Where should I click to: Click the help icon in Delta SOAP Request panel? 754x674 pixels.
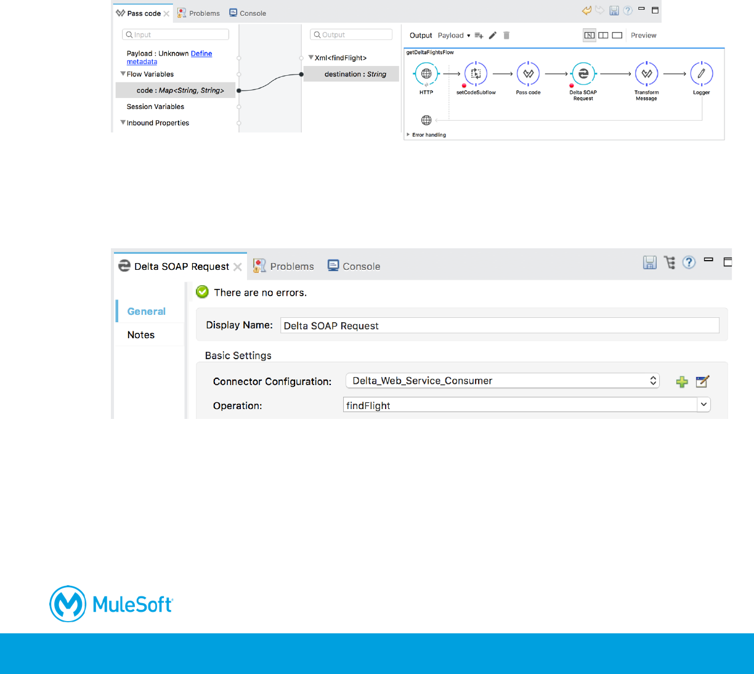click(689, 262)
